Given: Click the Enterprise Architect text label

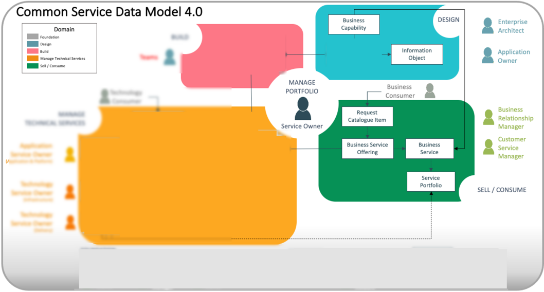Looking at the screenshot, I should pyautogui.click(x=513, y=26).
